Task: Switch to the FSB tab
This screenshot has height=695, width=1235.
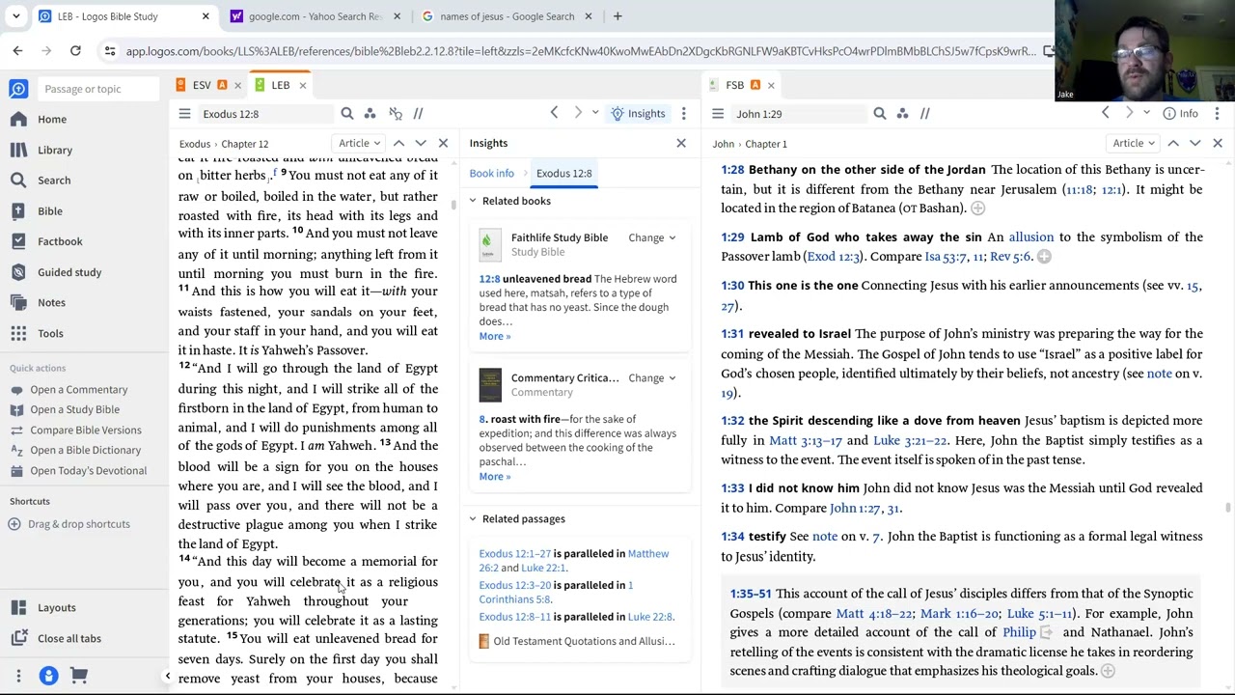Action: click(x=734, y=85)
